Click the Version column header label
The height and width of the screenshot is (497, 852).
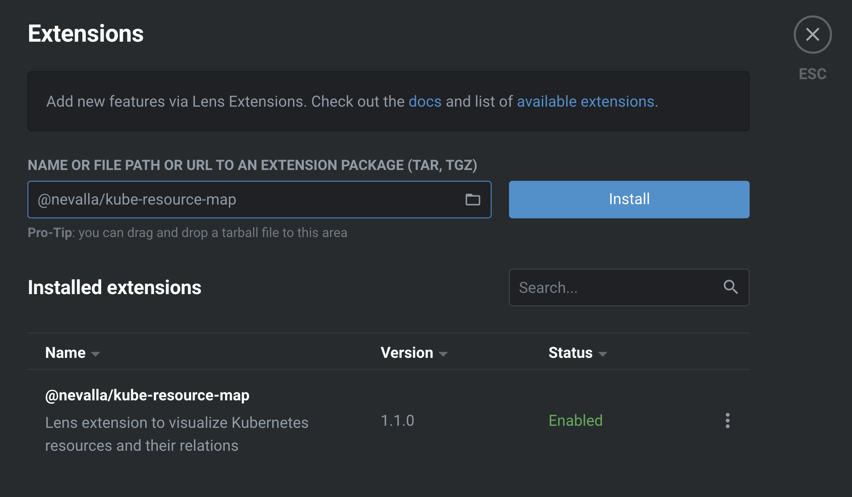coord(407,353)
